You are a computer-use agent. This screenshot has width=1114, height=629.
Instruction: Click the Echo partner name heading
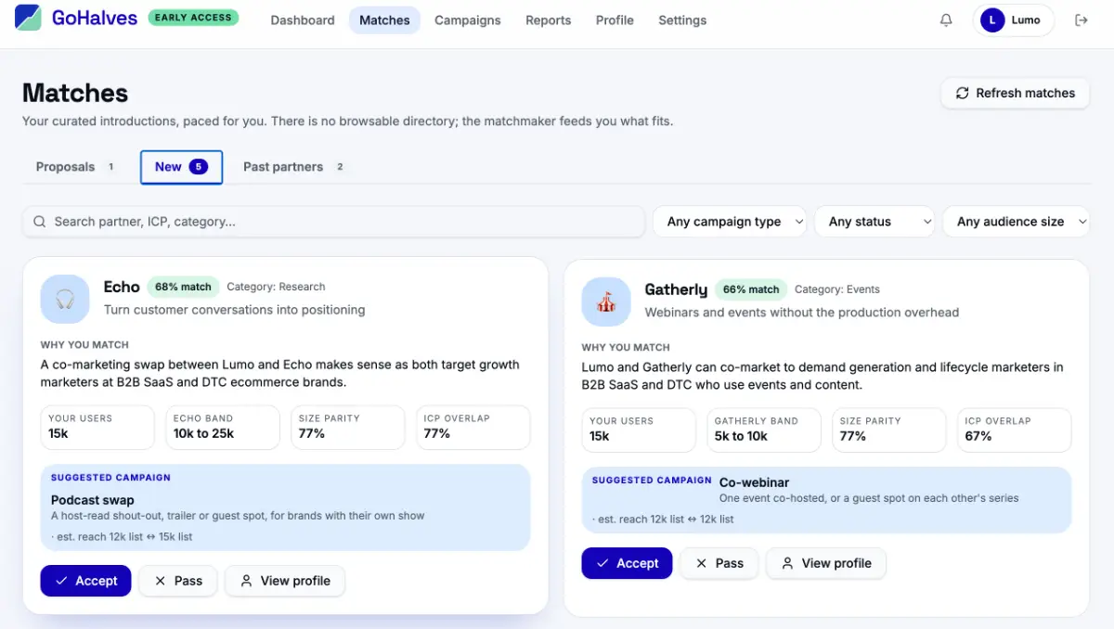122,287
